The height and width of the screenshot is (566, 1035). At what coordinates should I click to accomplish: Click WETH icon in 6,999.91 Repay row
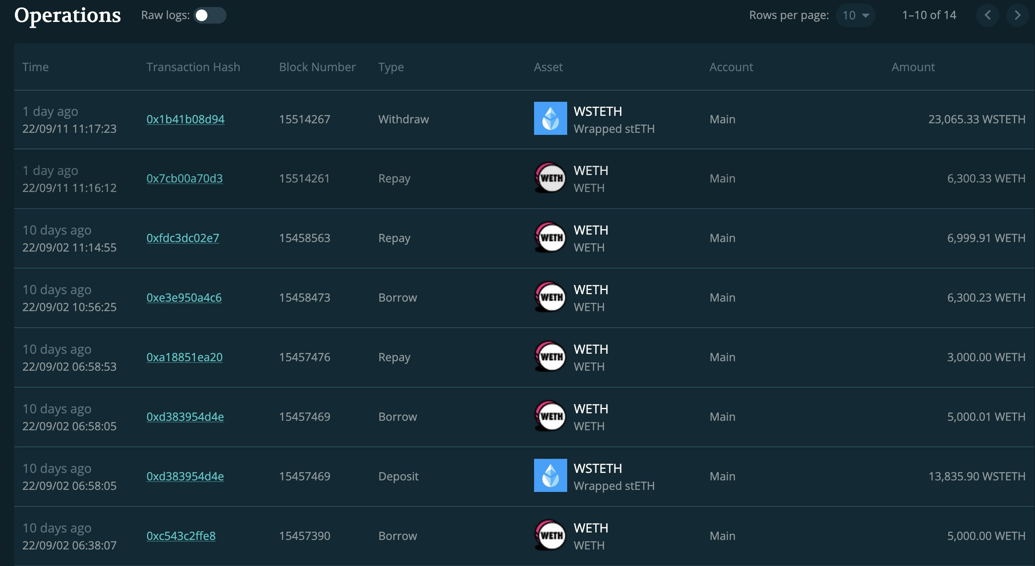tap(550, 237)
